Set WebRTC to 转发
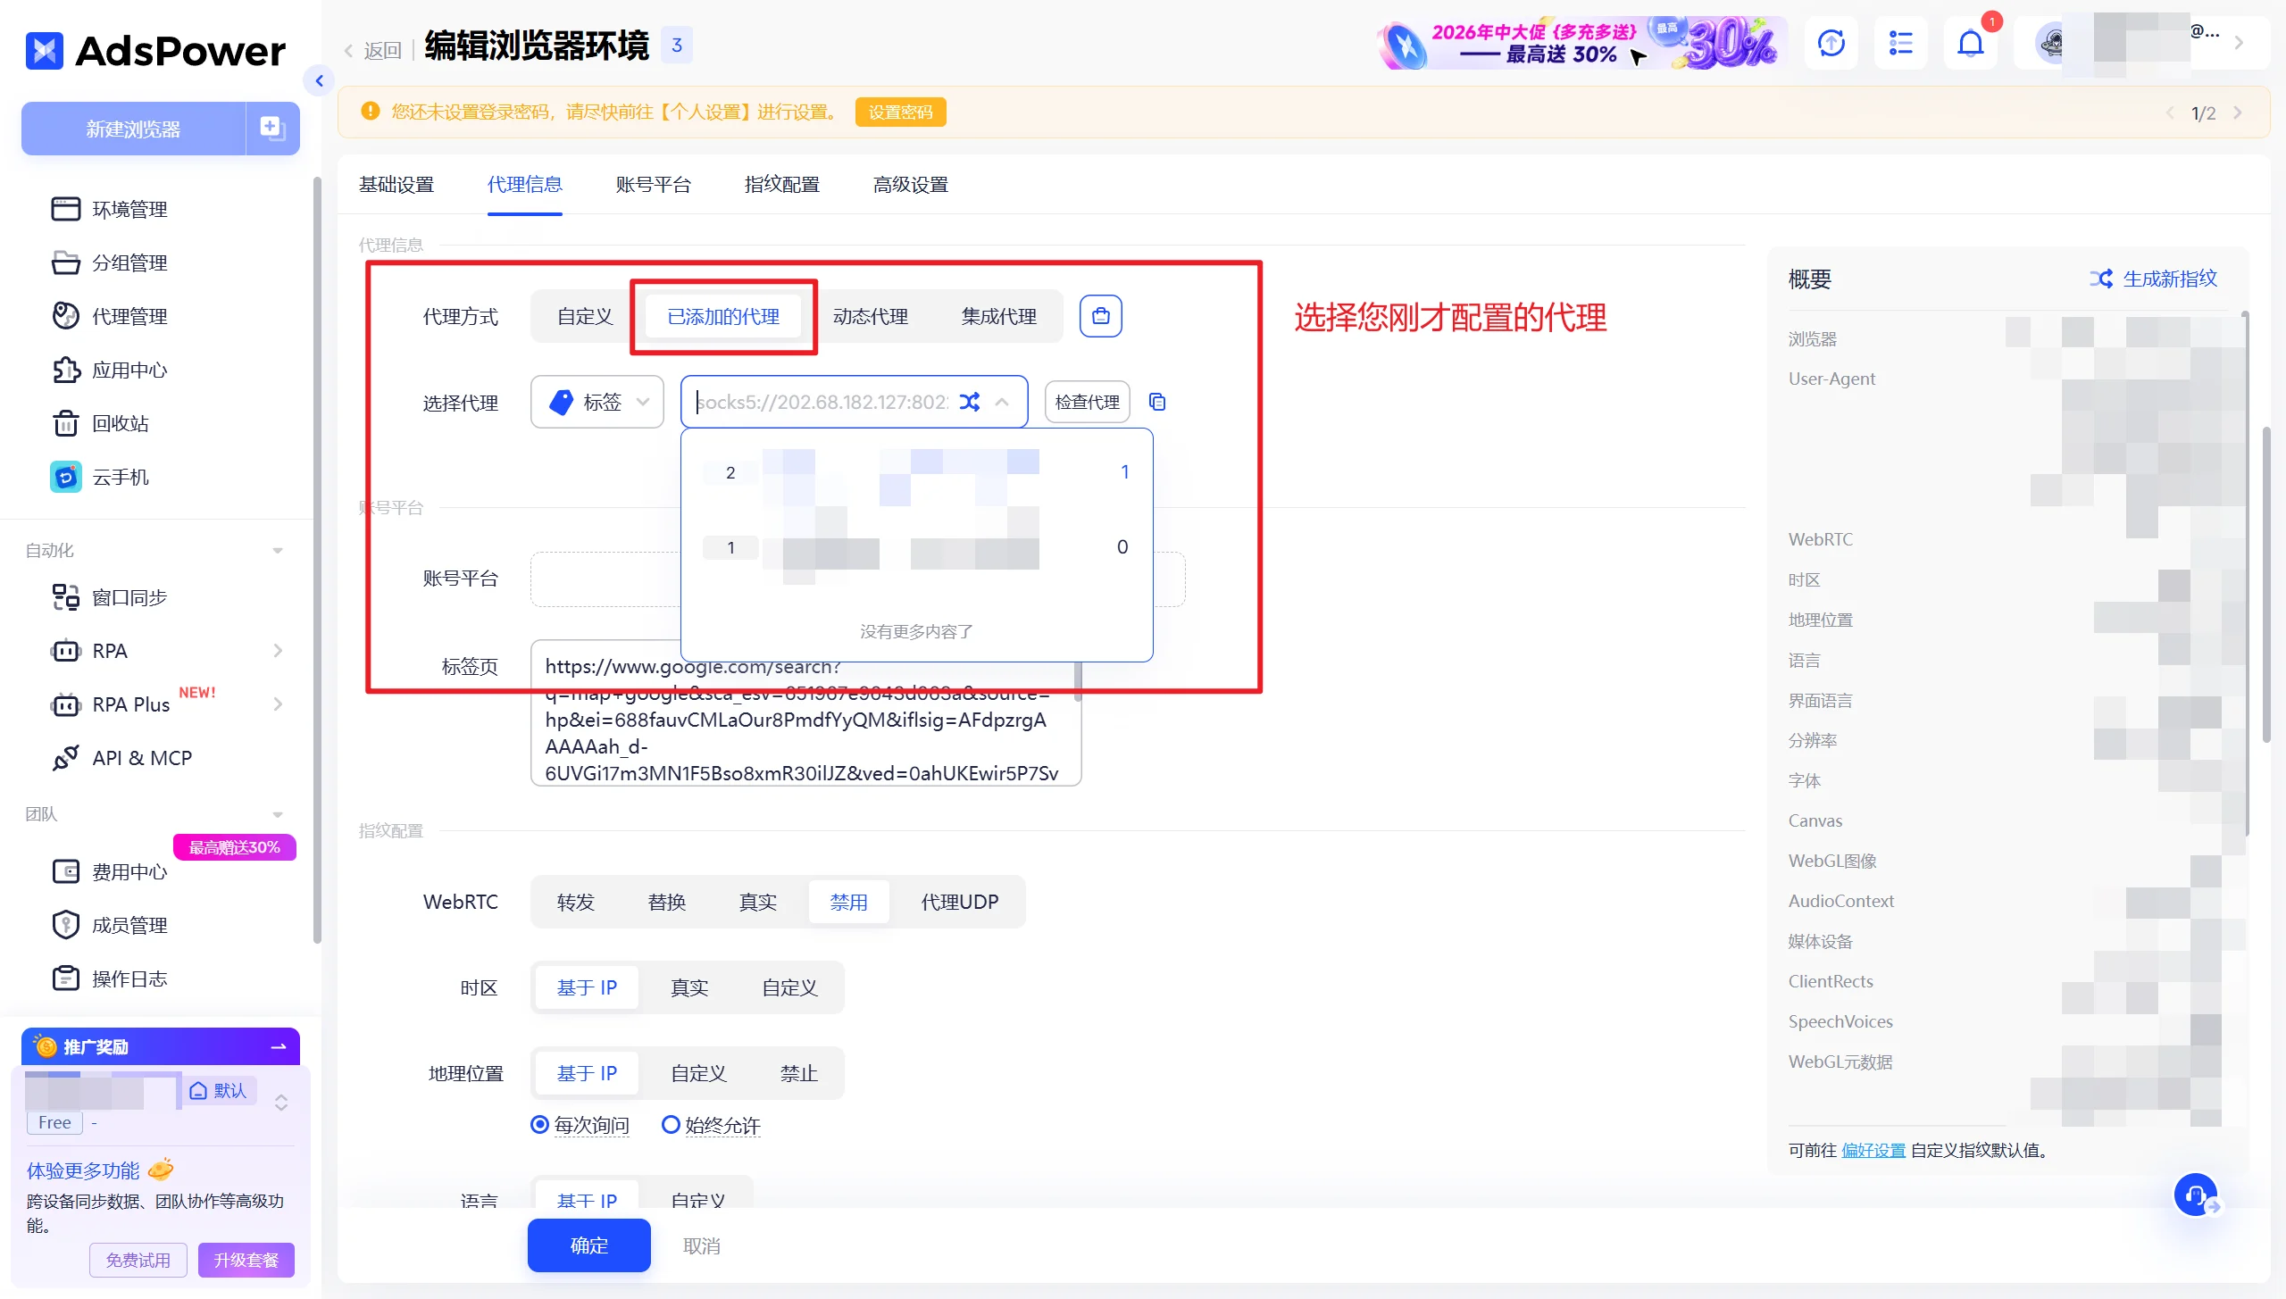Viewport: 2286px width, 1299px height. click(576, 902)
